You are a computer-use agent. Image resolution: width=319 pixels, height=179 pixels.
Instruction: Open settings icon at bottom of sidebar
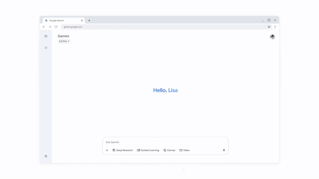(x=46, y=156)
